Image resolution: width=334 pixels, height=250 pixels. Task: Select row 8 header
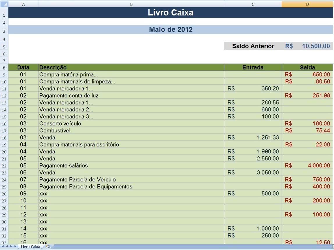(x=4, y=68)
